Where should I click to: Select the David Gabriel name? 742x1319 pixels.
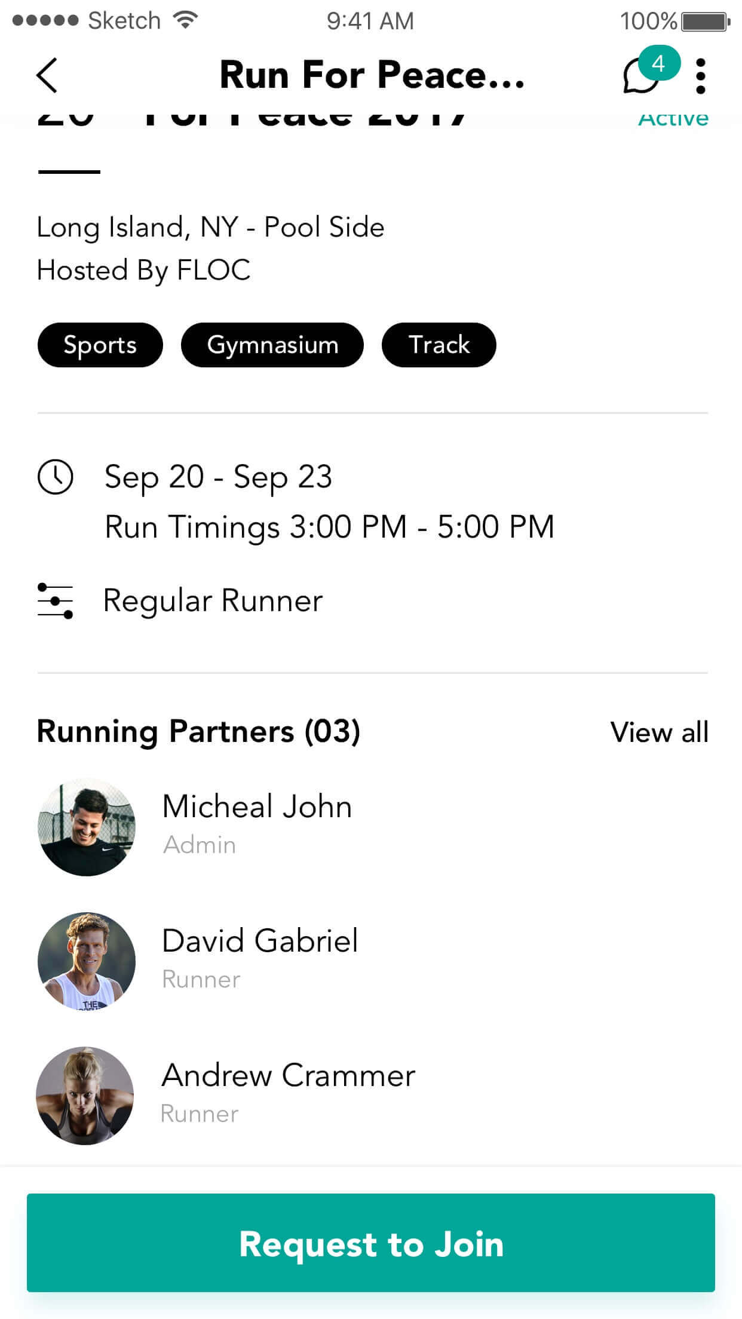click(x=260, y=940)
